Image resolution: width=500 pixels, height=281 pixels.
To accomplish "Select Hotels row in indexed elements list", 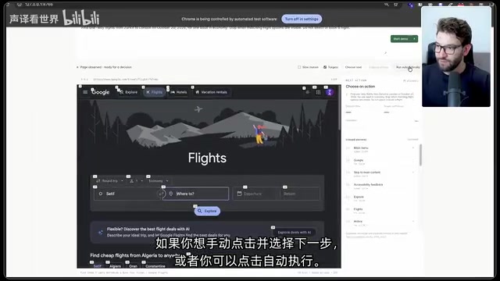I will click(x=380, y=222).
